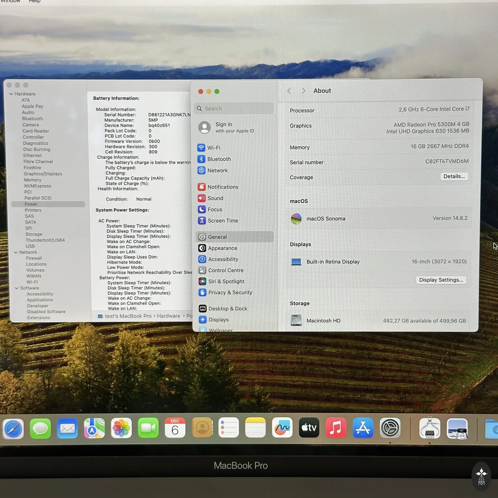Select Printers in System Information sidebar

(33, 210)
